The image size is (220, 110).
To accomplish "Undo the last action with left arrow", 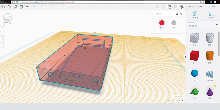I will (28, 7).
